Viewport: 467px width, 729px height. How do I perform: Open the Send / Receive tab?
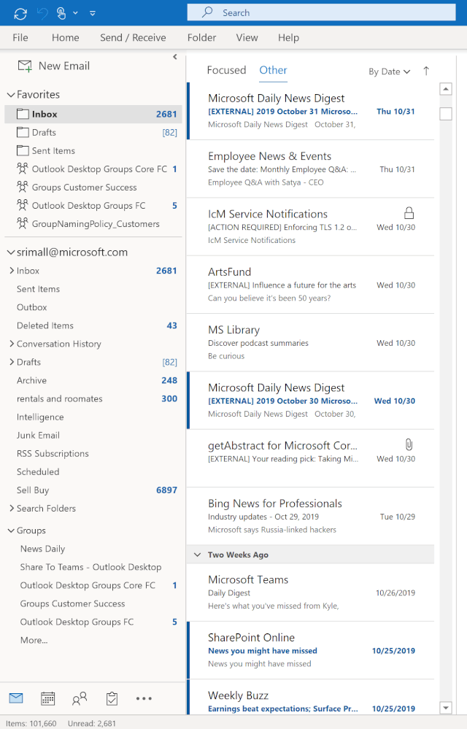[133, 38]
